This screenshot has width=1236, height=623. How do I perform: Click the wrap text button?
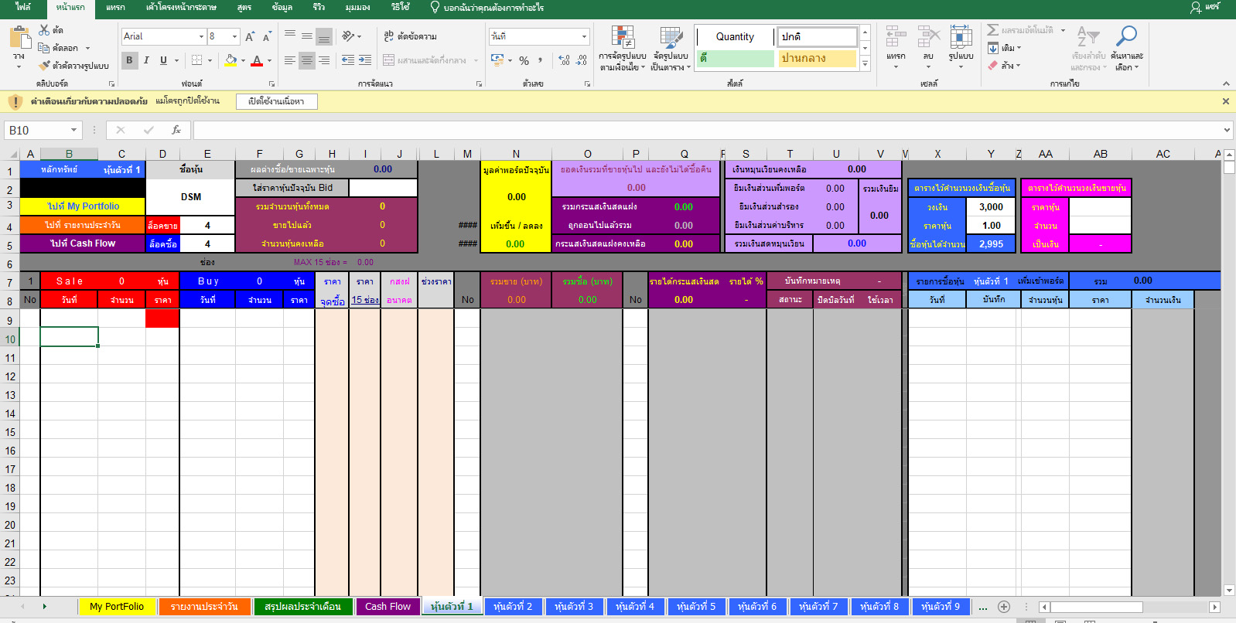point(411,36)
